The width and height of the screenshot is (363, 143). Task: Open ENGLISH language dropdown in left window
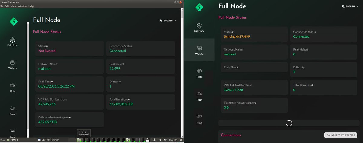[x=168, y=21]
